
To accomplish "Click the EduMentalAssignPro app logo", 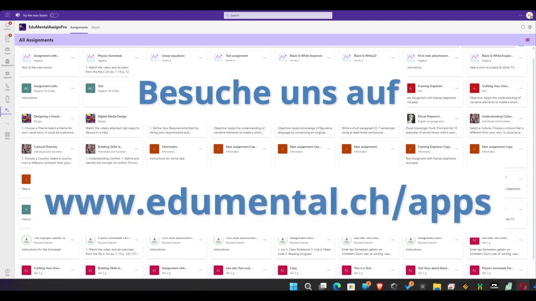I will [x=23, y=27].
